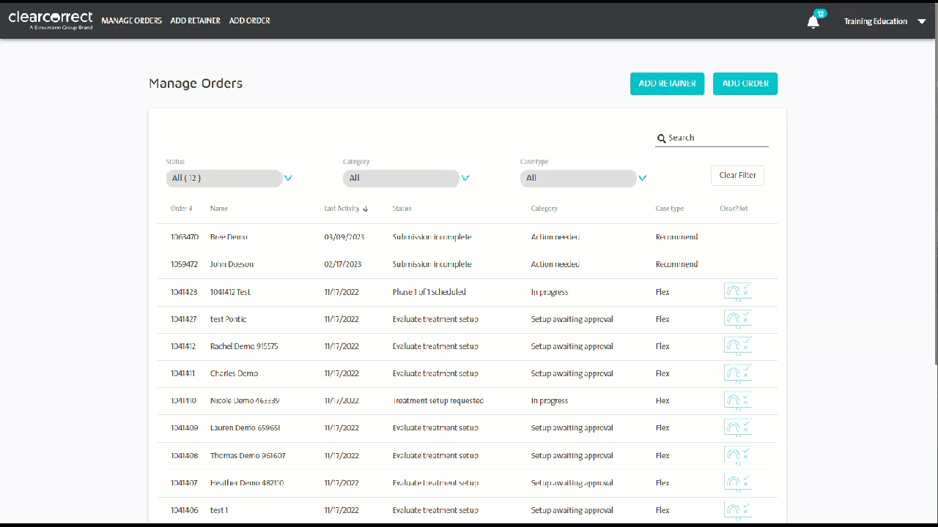Image resolution: width=938 pixels, height=527 pixels.
Task: Open ClearPilot icon for test Pontic order
Action: point(738,319)
